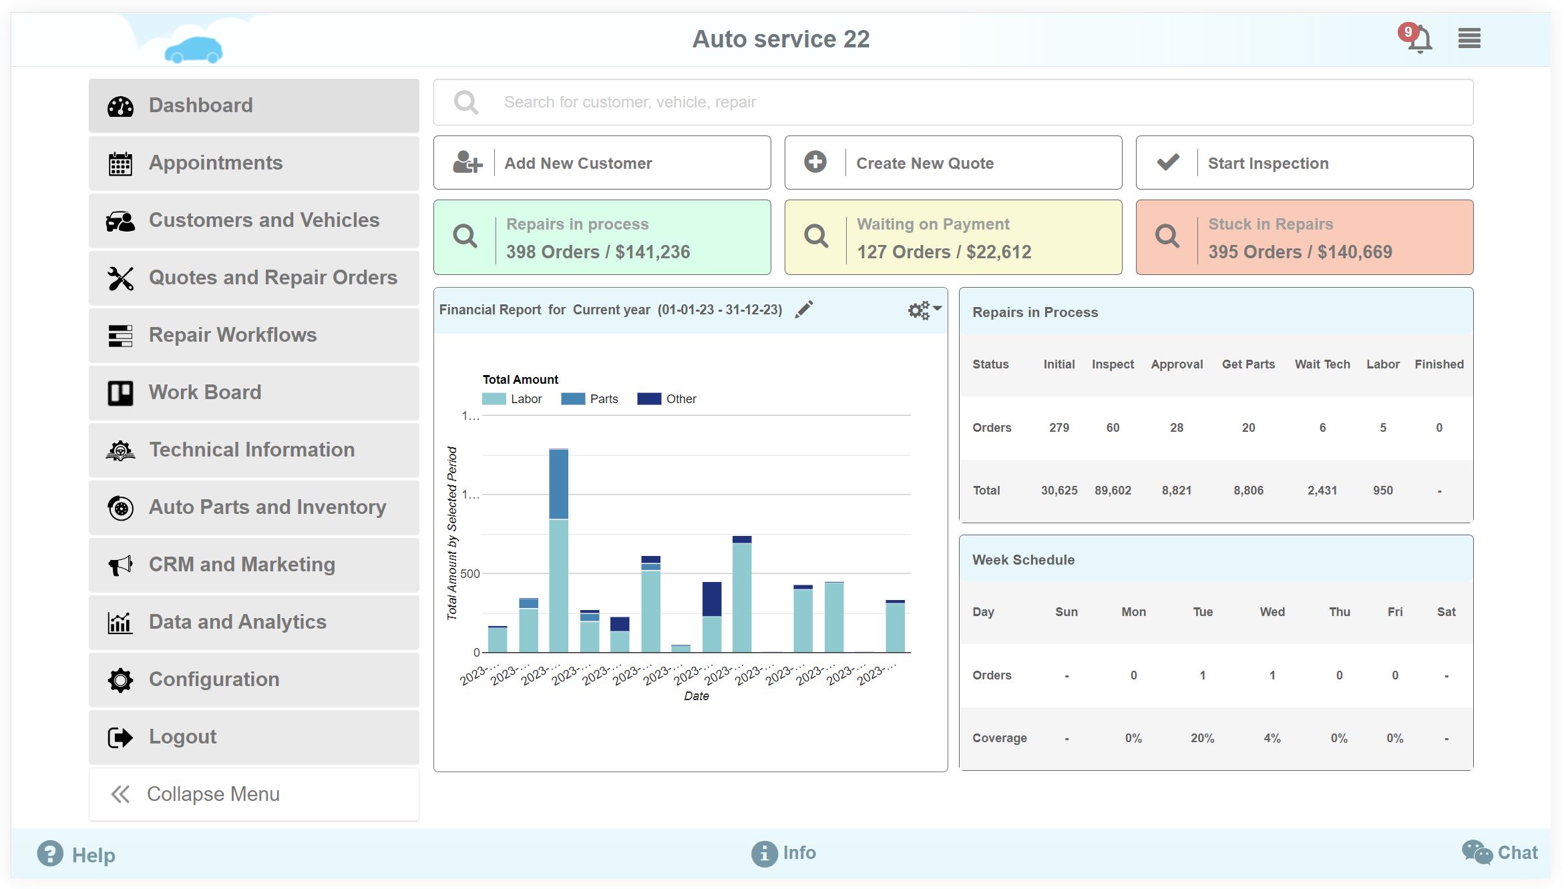
Task: Edit the Financial Report period with the pencil icon
Action: pos(805,308)
